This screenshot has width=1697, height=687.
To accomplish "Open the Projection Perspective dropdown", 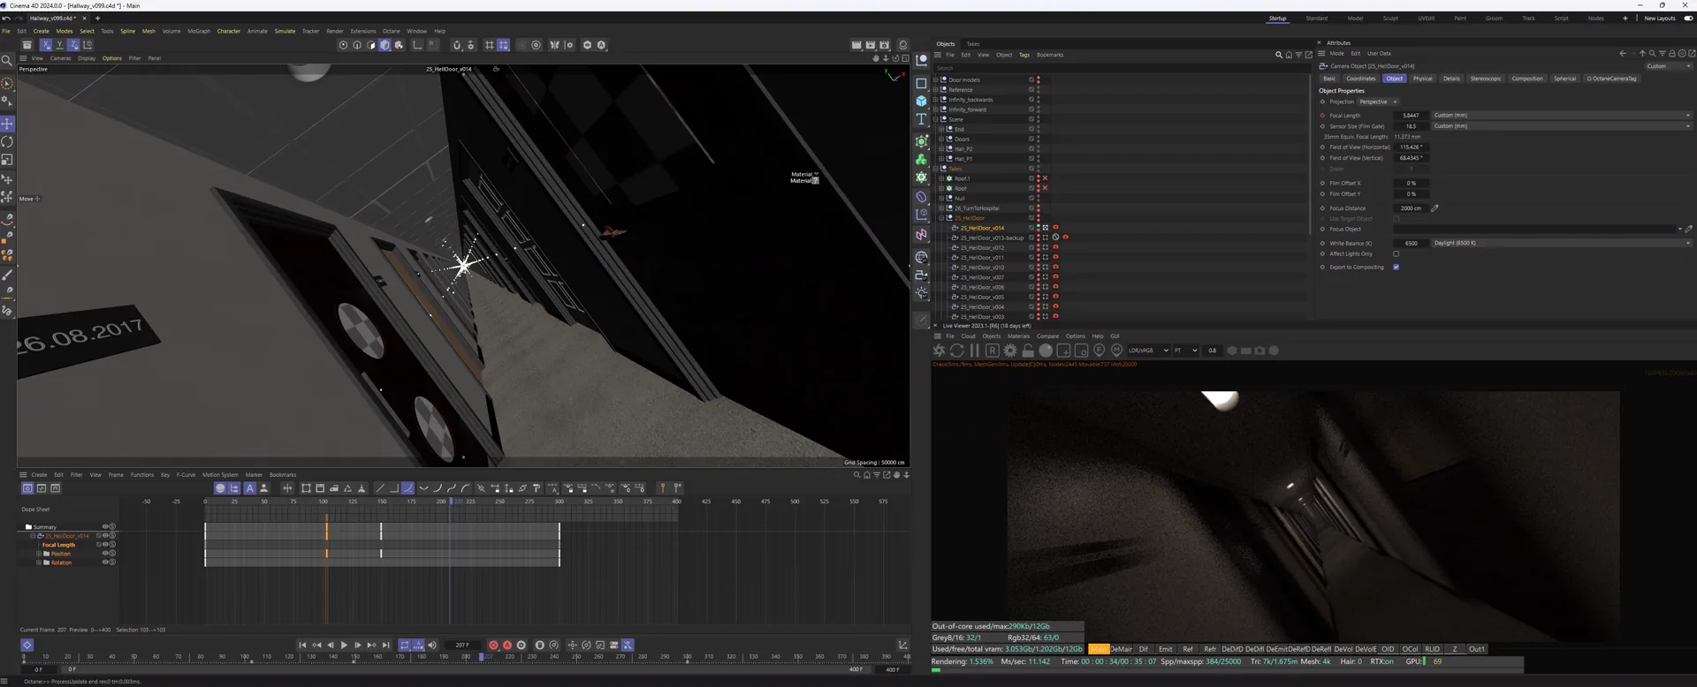I will tap(1377, 102).
